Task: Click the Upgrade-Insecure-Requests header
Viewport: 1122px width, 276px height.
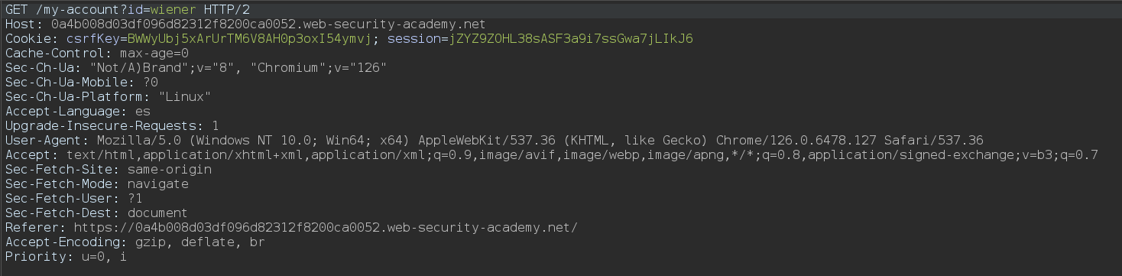Action: 112,125
